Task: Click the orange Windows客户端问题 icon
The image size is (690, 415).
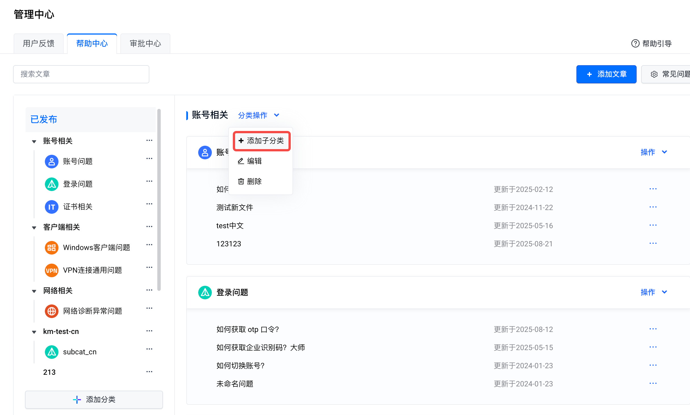Action: 51,248
